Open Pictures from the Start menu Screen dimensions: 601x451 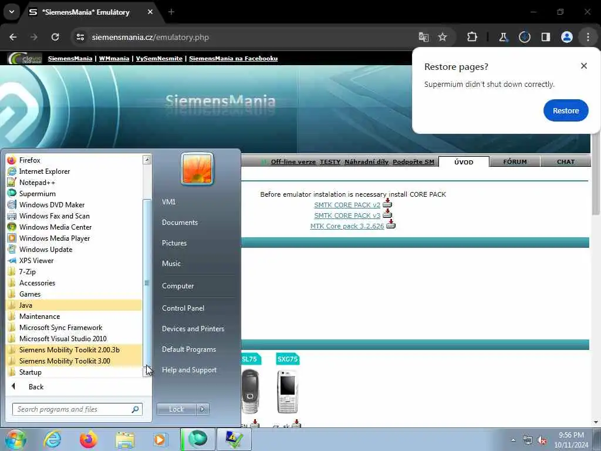click(x=174, y=243)
